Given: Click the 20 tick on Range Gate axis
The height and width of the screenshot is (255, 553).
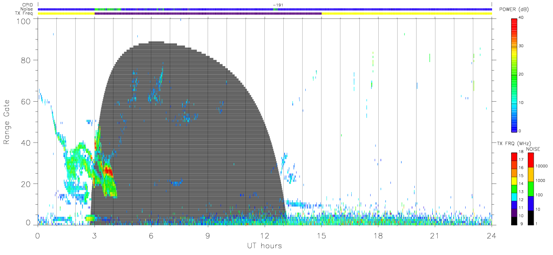Looking at the screenshot, I should click(x=26, y=184).
